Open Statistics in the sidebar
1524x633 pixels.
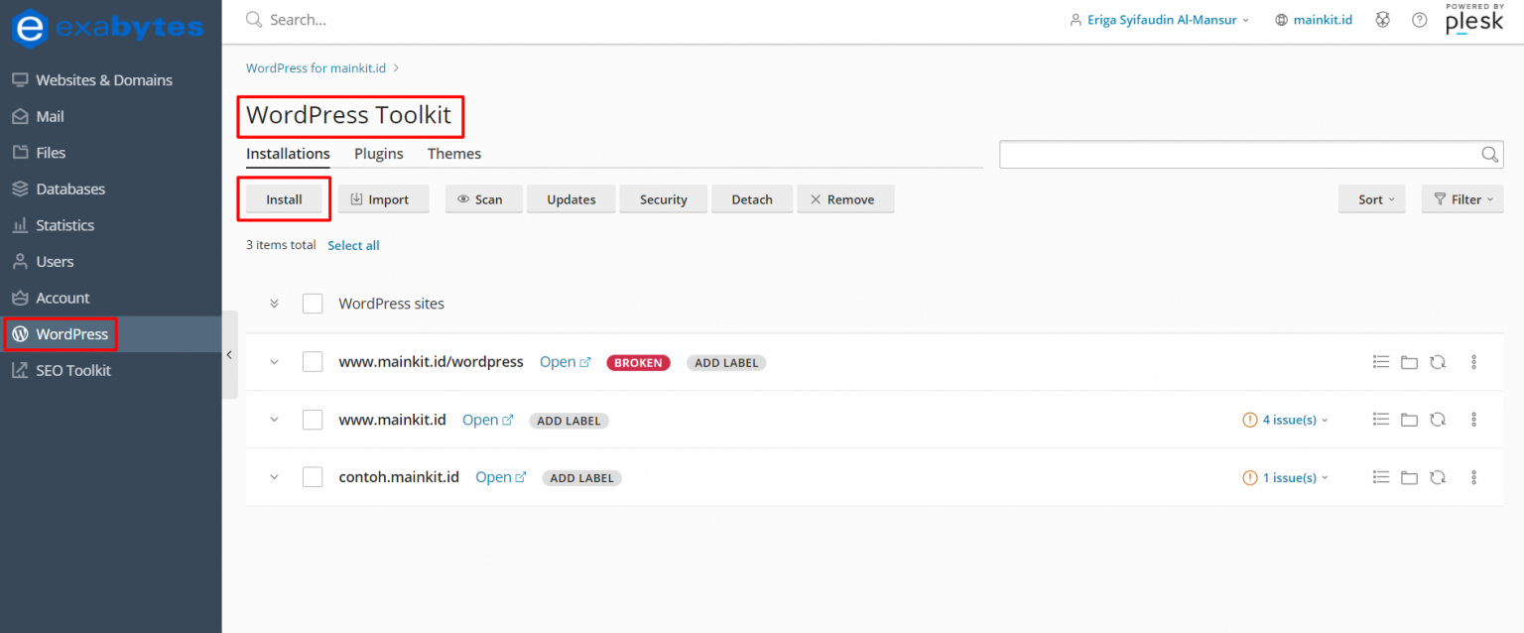(x=66, y=225)
